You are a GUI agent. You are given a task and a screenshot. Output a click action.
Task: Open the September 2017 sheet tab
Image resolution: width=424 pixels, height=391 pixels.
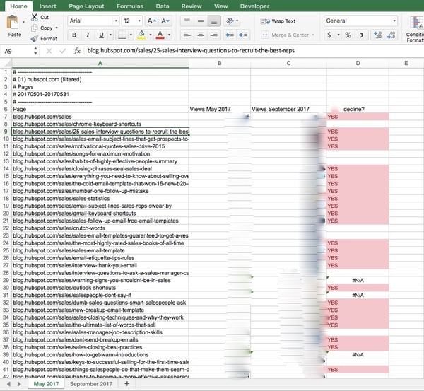click(x=91, y=384)
